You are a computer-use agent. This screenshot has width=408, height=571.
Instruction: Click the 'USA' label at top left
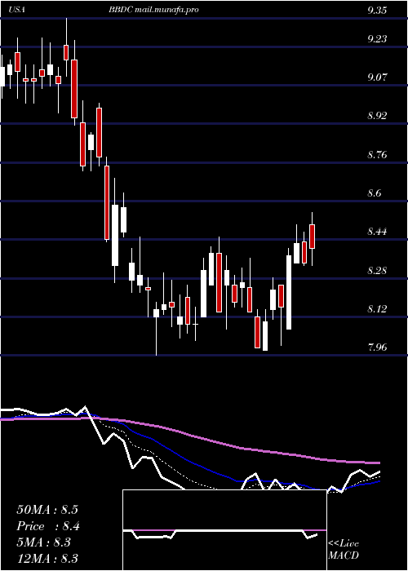(17, 10)
